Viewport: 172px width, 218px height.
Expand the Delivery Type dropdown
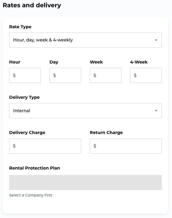click(x=85, y=110)
